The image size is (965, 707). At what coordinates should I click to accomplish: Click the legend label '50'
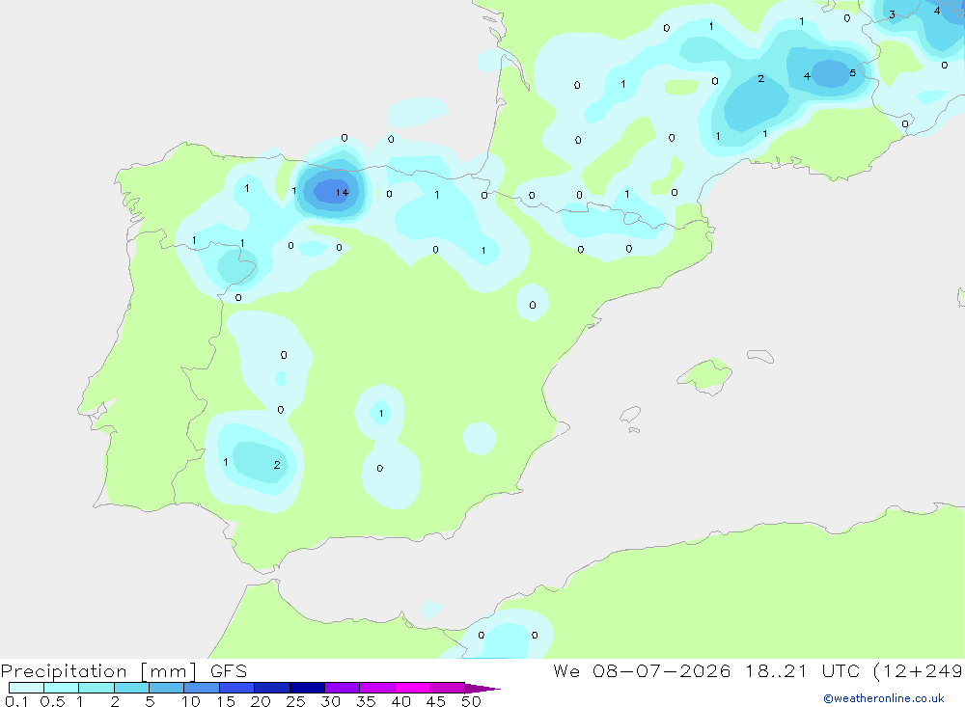pos(472,701)
